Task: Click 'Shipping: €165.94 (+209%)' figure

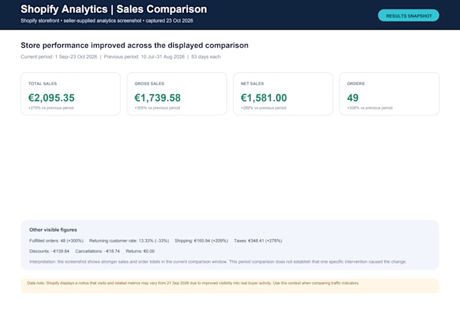Action: [x=202, y=241]
